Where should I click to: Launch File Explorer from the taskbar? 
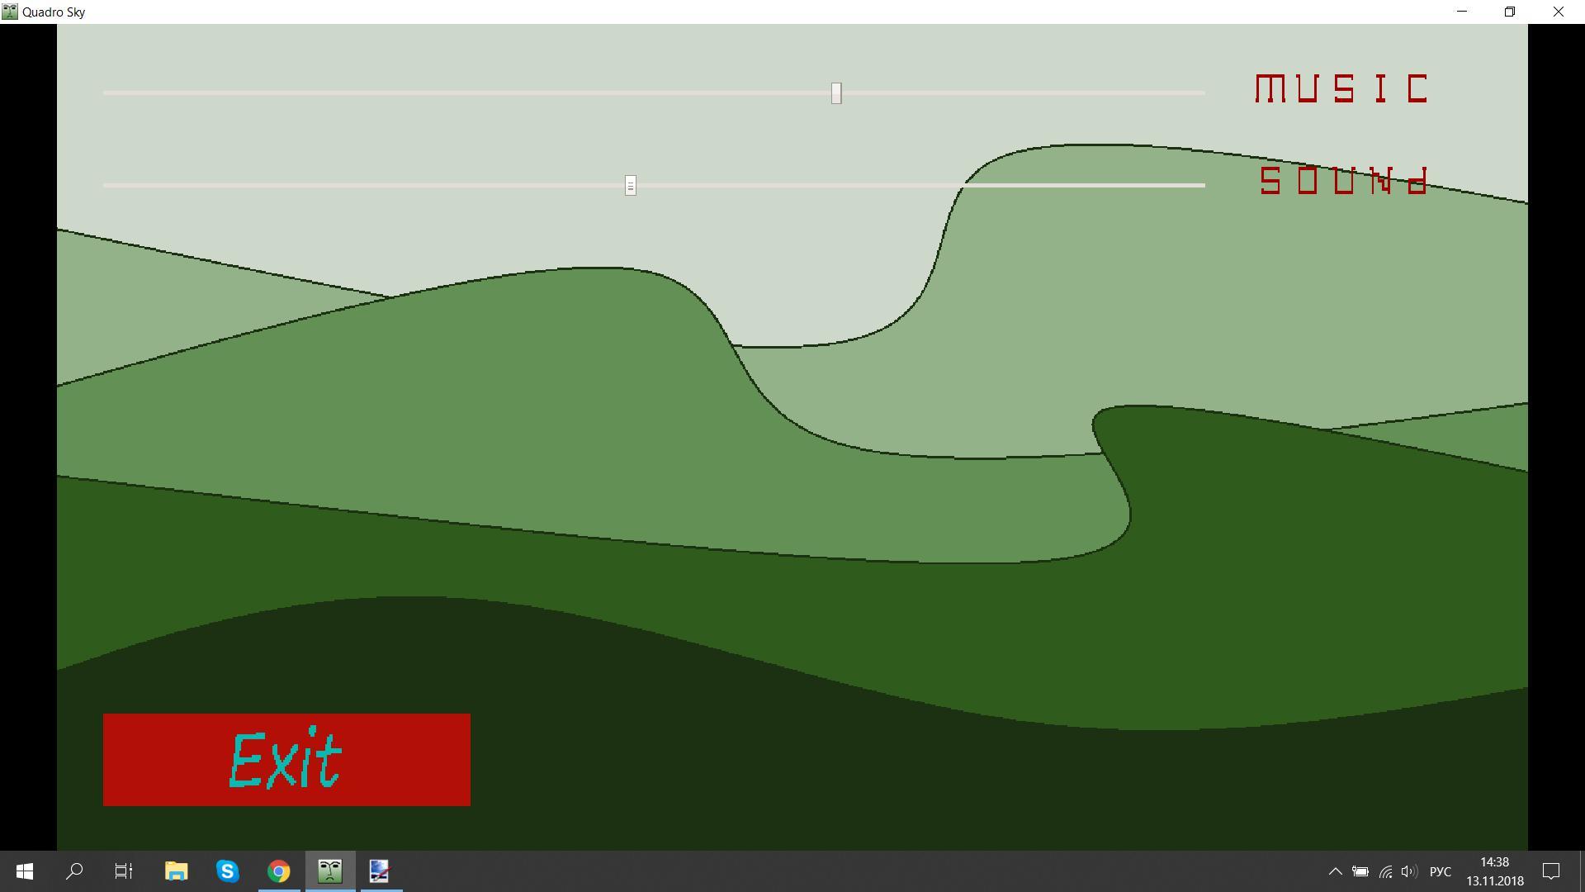(x=177, y=871)
